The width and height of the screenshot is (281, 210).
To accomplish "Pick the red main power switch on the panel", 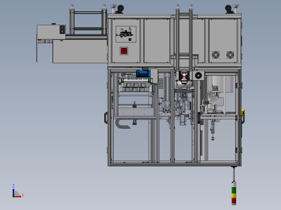I will 124,51.
